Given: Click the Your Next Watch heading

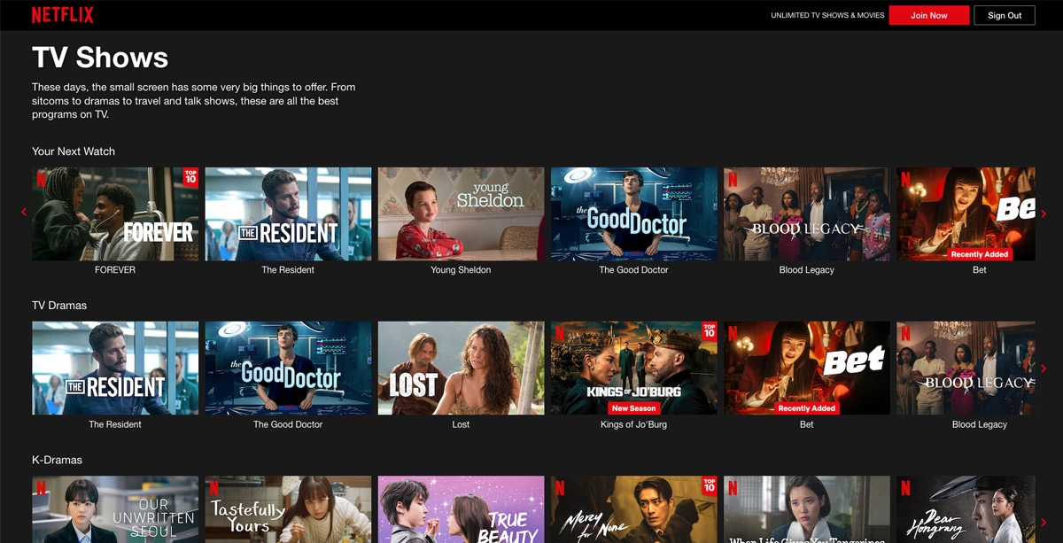Looking at the screenshot, I should (74, 151).
